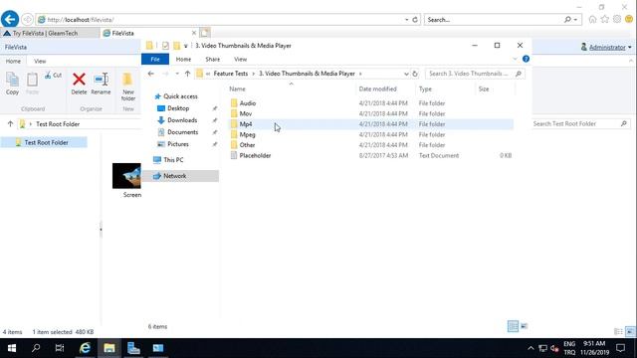637x358 pixels.
Task: Open the Explorer View ribbon tab
Action: [x=240, y=59]
